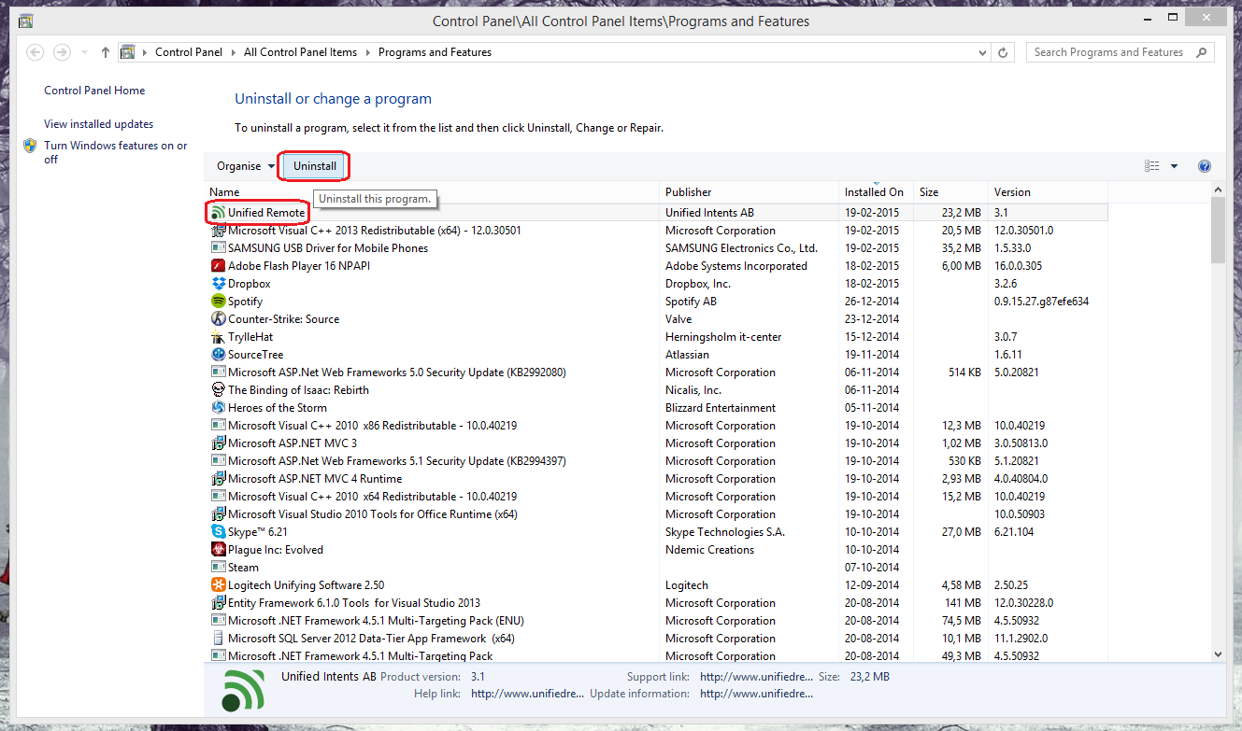Click the Microsoft SQL Server 2012 icon
This screenshot has width=1242, height=731.
click(219, 639)
